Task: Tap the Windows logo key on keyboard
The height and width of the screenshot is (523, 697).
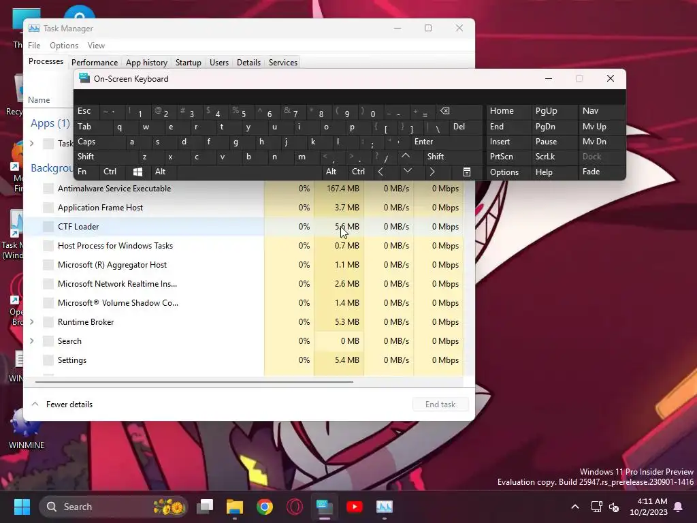Action: [137, 172]
